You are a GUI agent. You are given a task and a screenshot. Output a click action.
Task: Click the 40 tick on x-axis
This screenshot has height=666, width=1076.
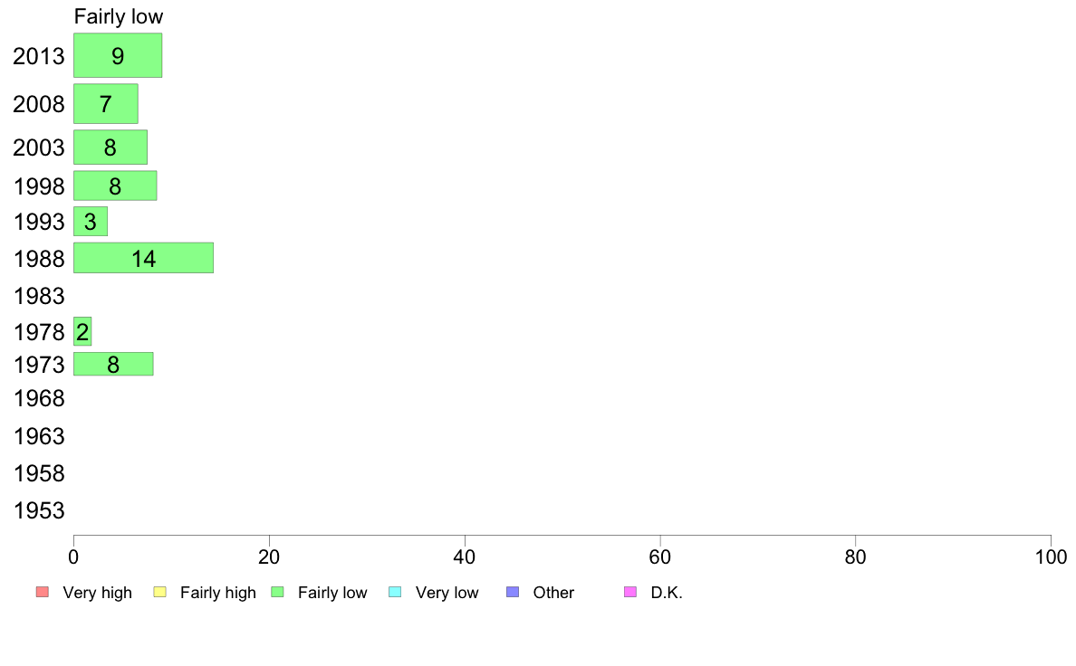[x=465, y=557]
